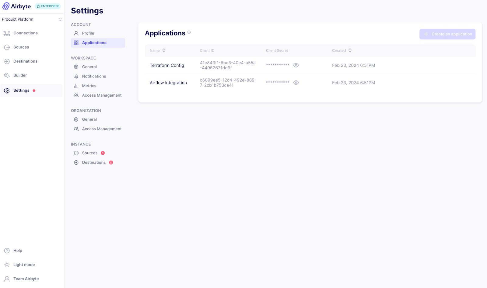This screenshot has height=288, width=487.
Task: Open the Team Airbyte account menu
Action: [x=26, y=279]
